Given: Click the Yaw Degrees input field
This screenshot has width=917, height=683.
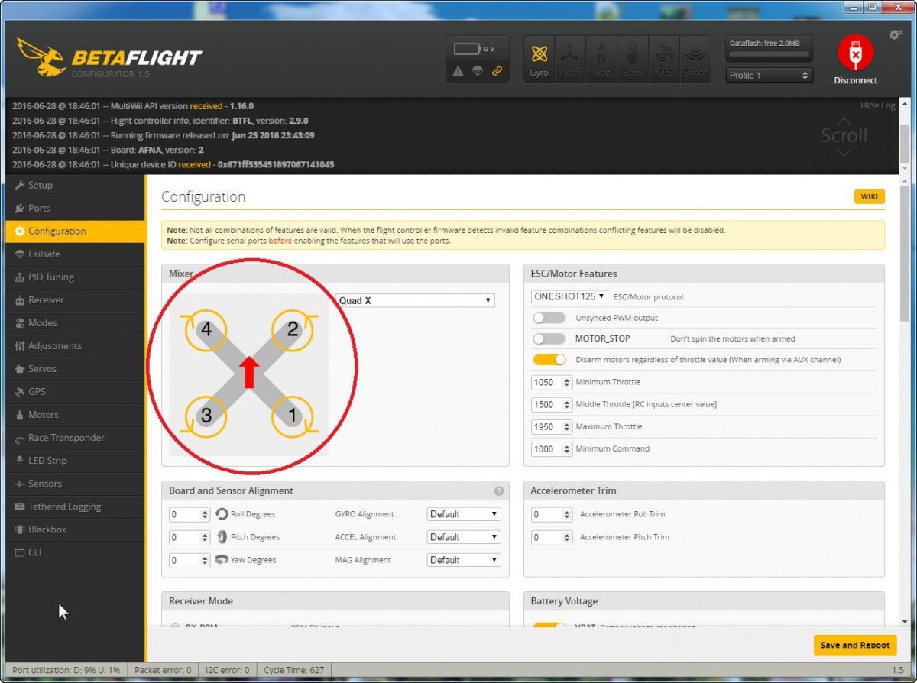Looking at the screenshot, I should point(189,560).
